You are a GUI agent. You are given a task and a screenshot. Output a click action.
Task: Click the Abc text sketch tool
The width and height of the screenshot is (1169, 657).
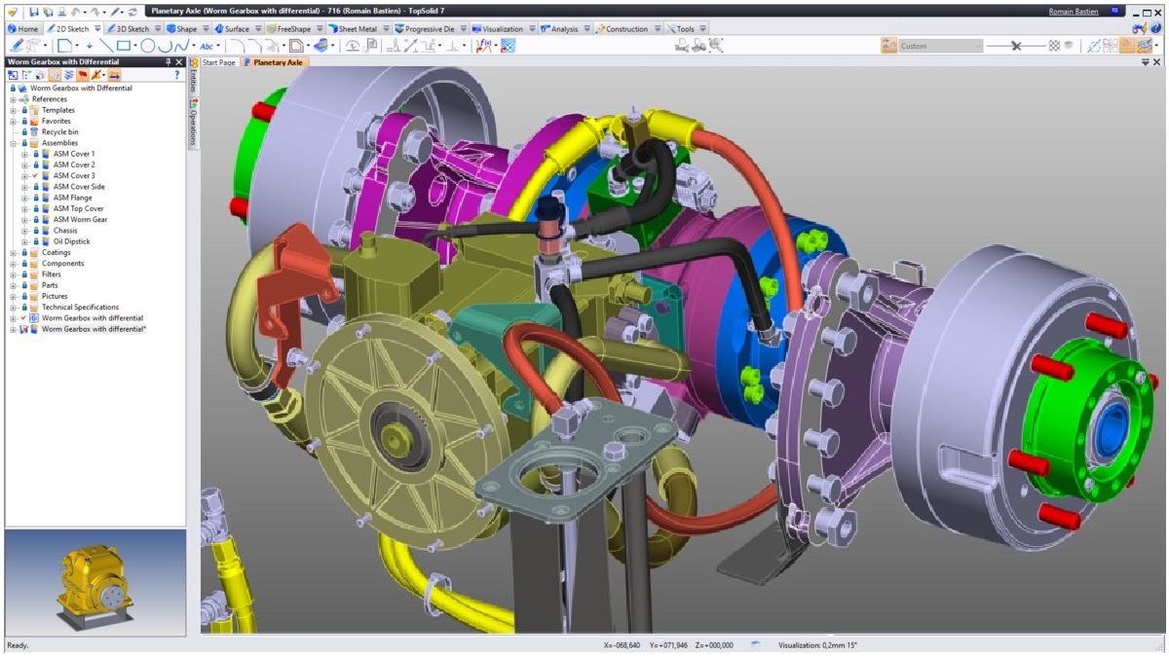point(207,46)
